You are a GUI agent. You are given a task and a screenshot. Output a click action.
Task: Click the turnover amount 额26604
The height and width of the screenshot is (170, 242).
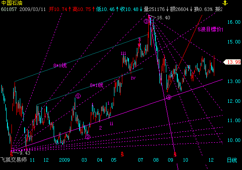point(180,9)
